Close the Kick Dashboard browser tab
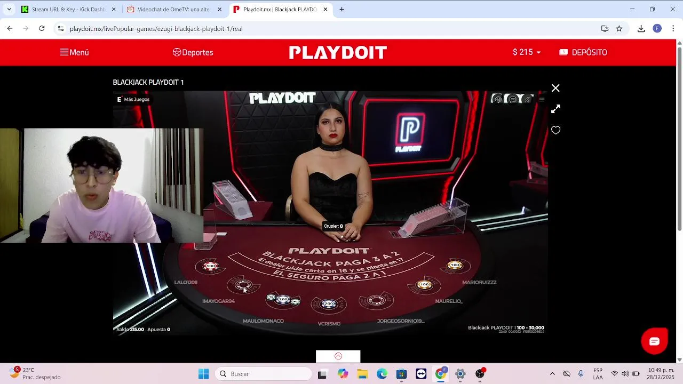The image size is (683, 384). click(114, 9)
